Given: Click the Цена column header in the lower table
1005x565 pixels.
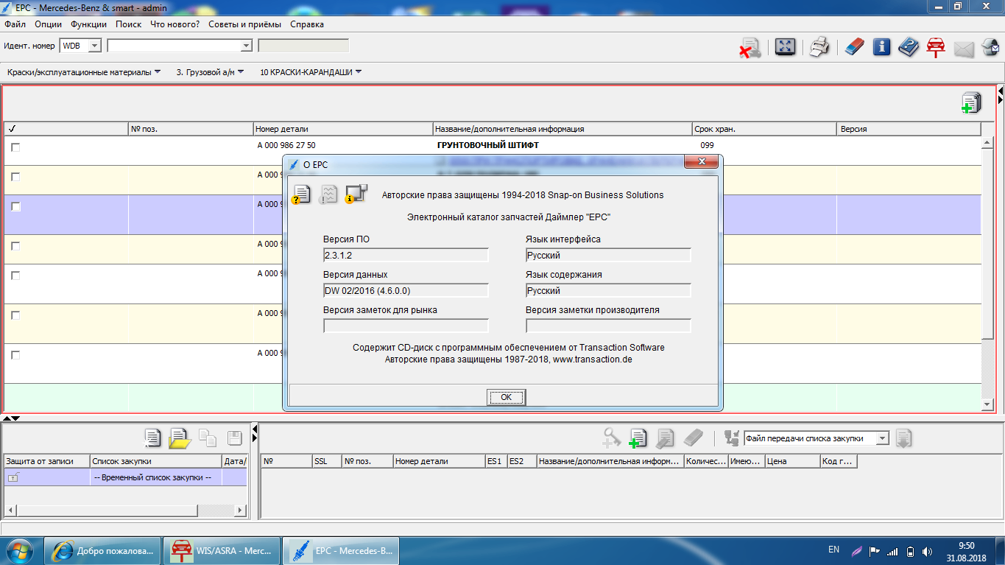Looking at the screenshot, I should click(792, 461).
